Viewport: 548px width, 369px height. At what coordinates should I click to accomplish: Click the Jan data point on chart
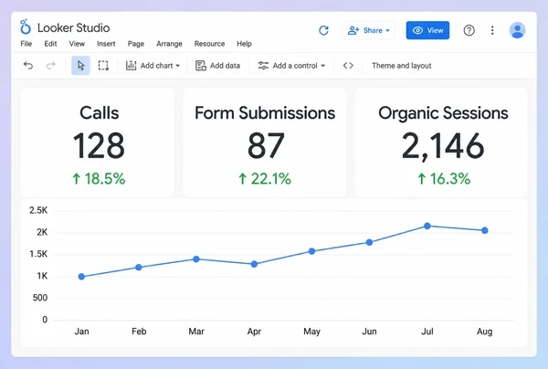coord(81,277)
